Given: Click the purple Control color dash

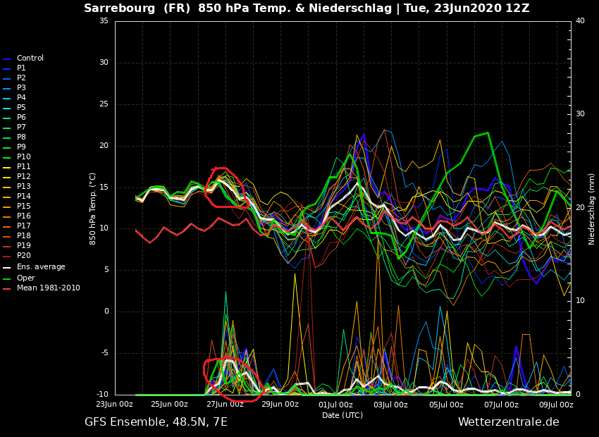Looking at the screenshot, I should coord(6,59).
